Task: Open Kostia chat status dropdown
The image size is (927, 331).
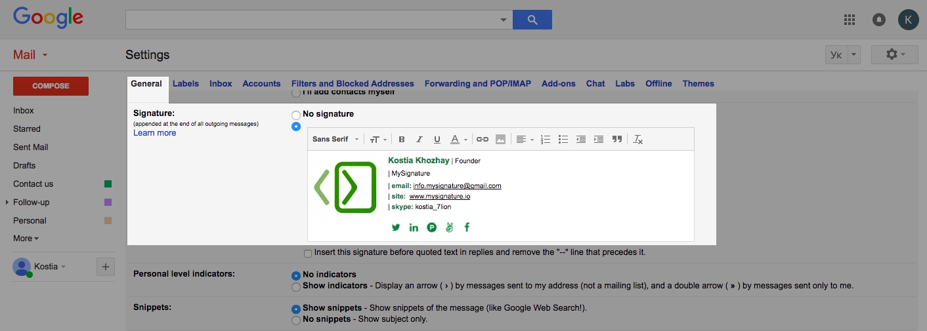Action: coord(51,267)
